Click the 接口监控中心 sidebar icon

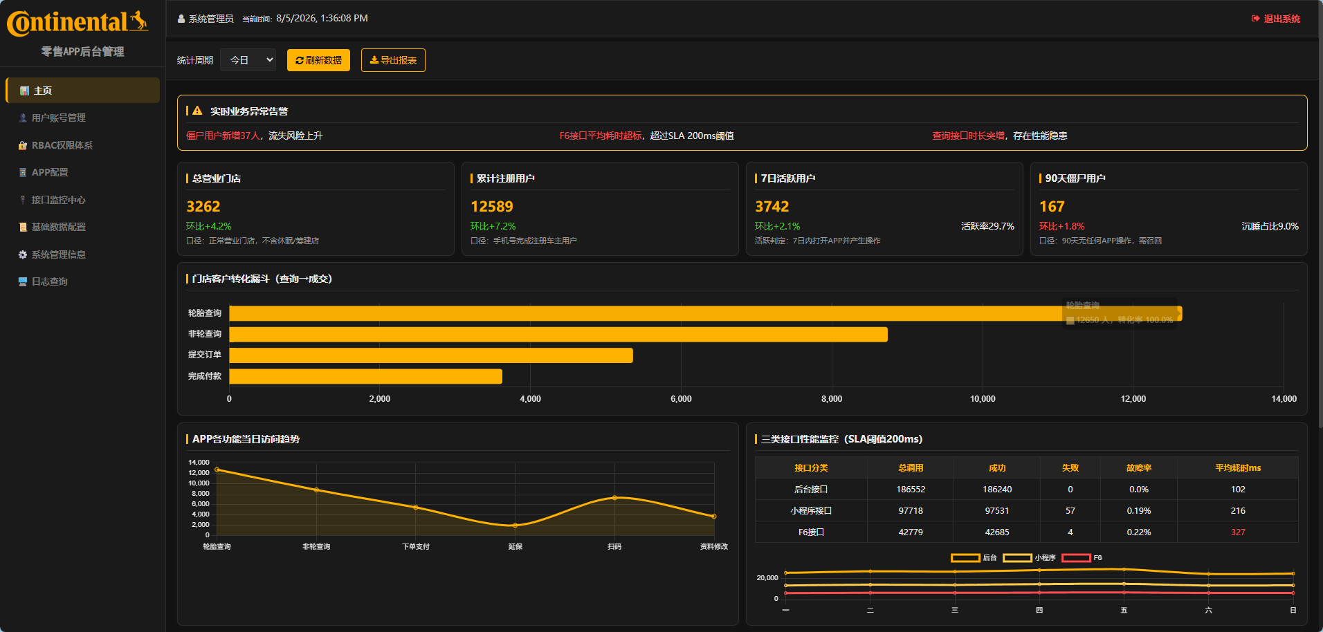(23, 200)
